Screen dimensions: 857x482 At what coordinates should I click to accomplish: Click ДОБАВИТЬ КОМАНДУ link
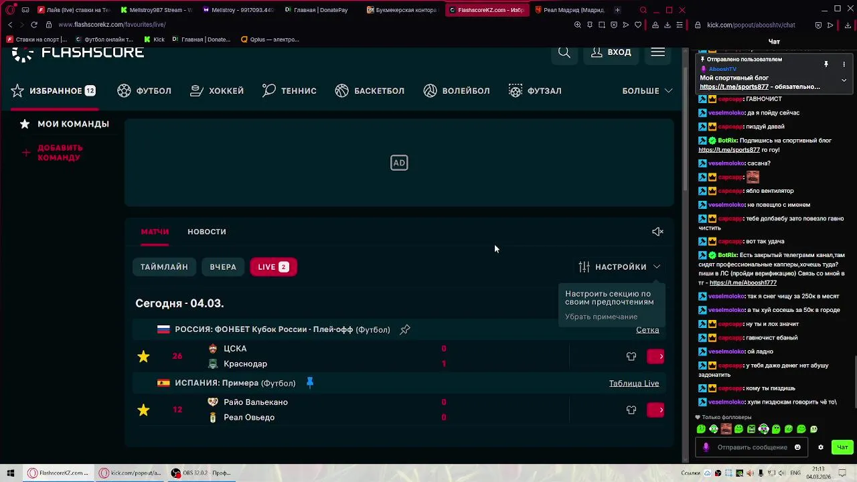pyautogui.click(x=54, y=153)
